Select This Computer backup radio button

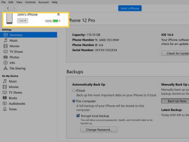click(x=74, y=101)
